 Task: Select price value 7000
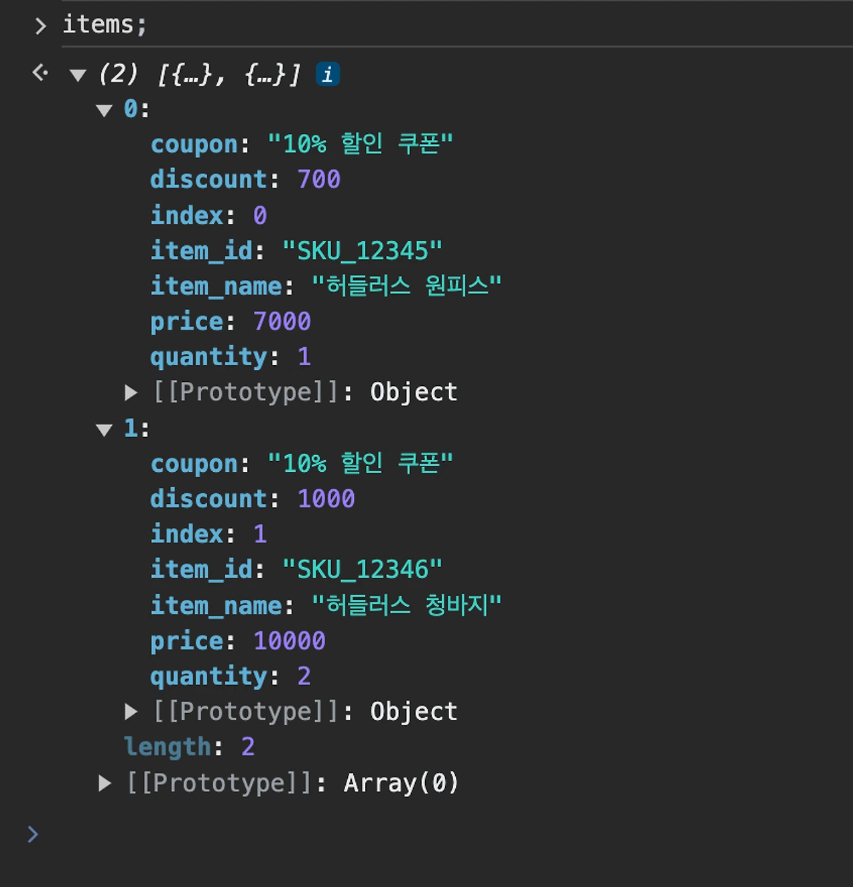pos(282,321)
